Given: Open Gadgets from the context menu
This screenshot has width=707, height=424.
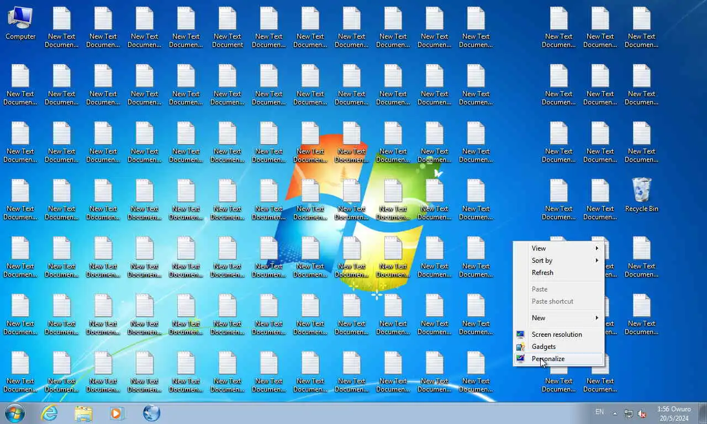Looking at the screenshot, I should [558, 347].
